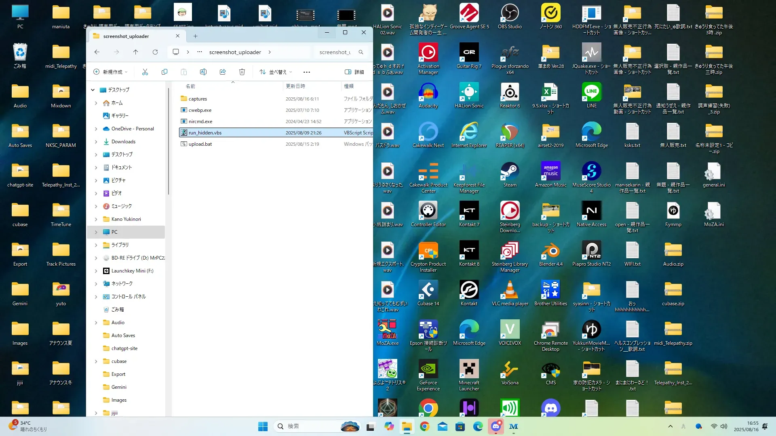Open Discord from the taskbar
Viewport: 776px width, 436px height.
point(496,426)
